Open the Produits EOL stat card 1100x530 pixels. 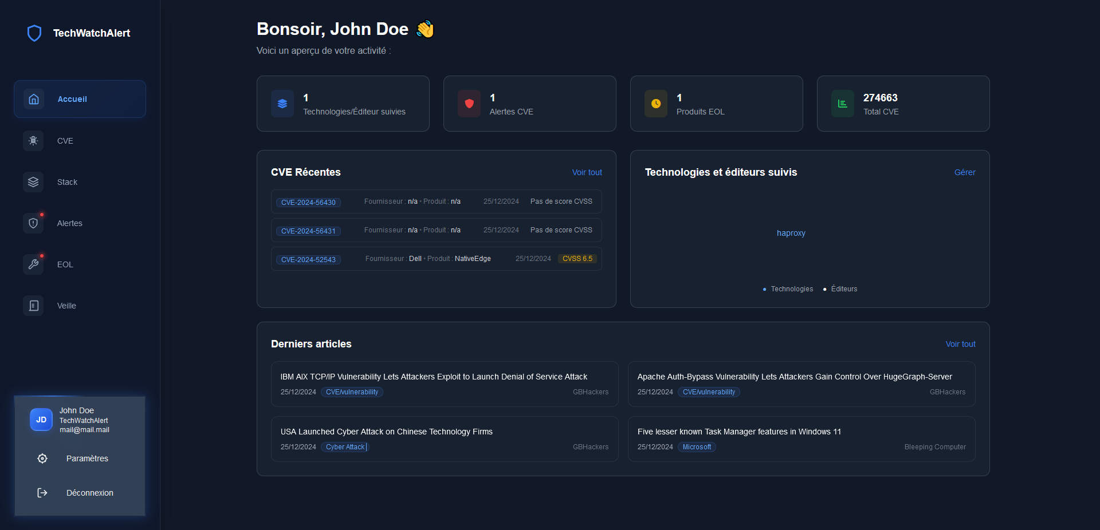point(717,104)
